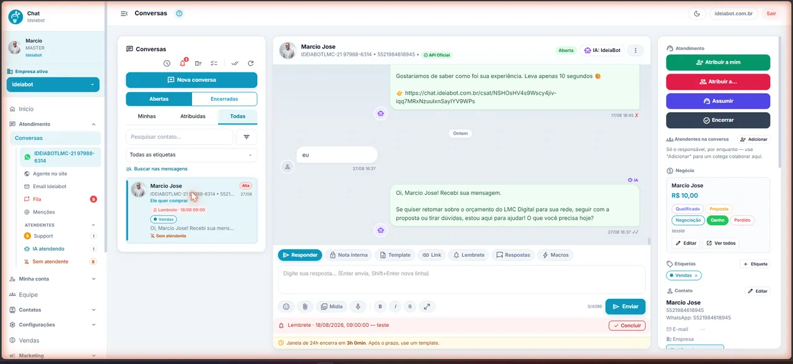This screenshot has width=793, height=364.
Task: Open Respostas quick replies
Action: (x=513, y=255)
